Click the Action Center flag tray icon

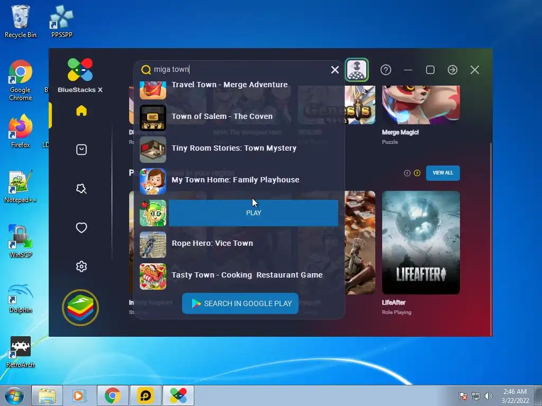[463, 396]
